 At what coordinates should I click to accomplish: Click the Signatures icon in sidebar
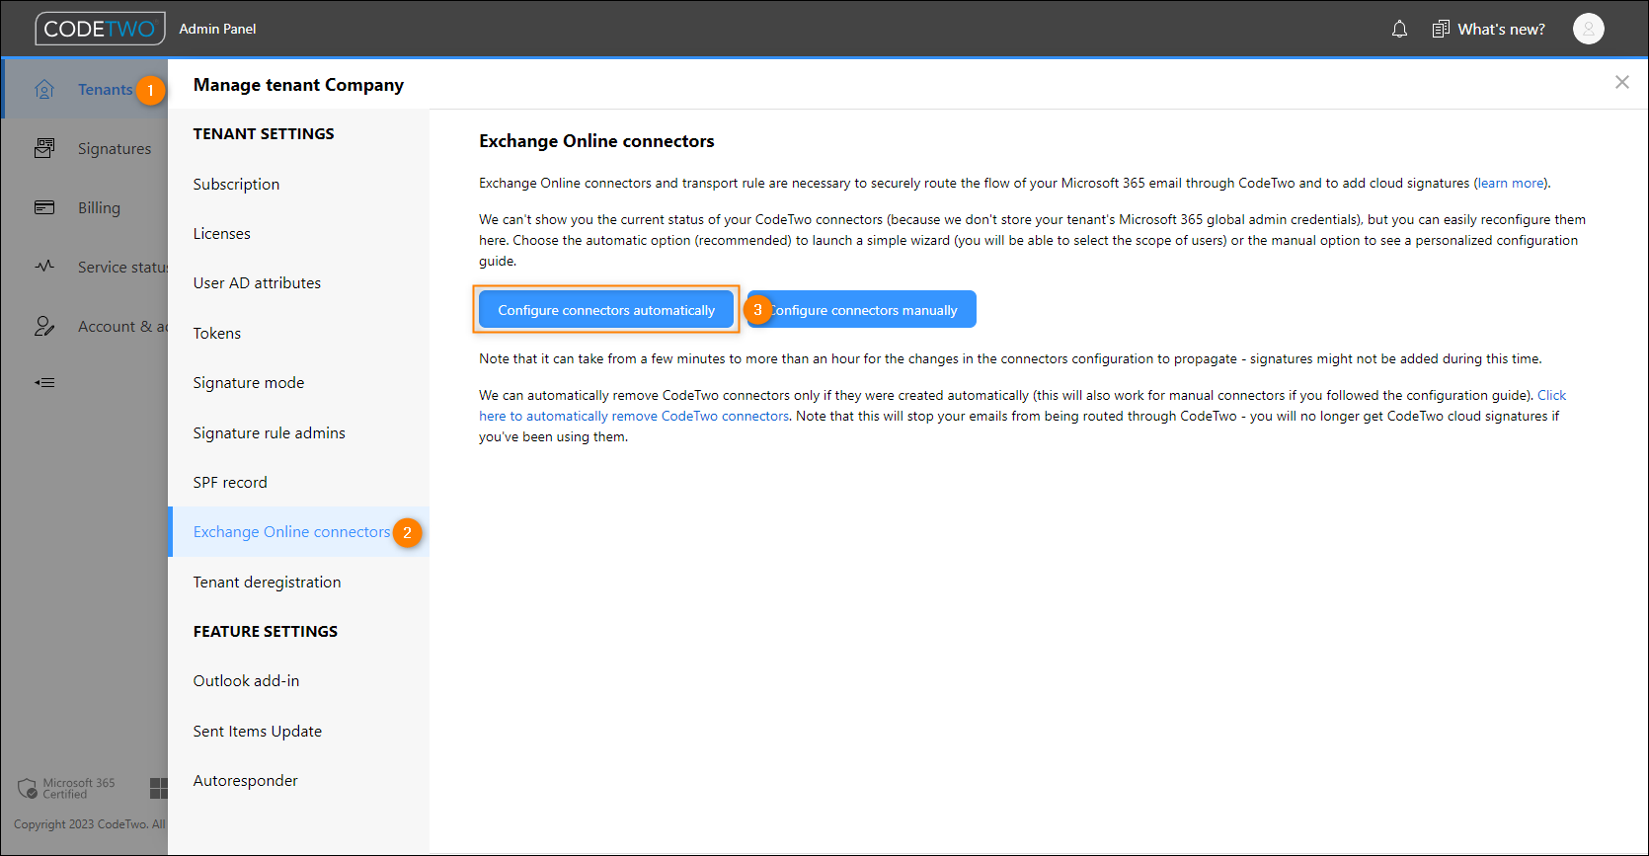44,148
